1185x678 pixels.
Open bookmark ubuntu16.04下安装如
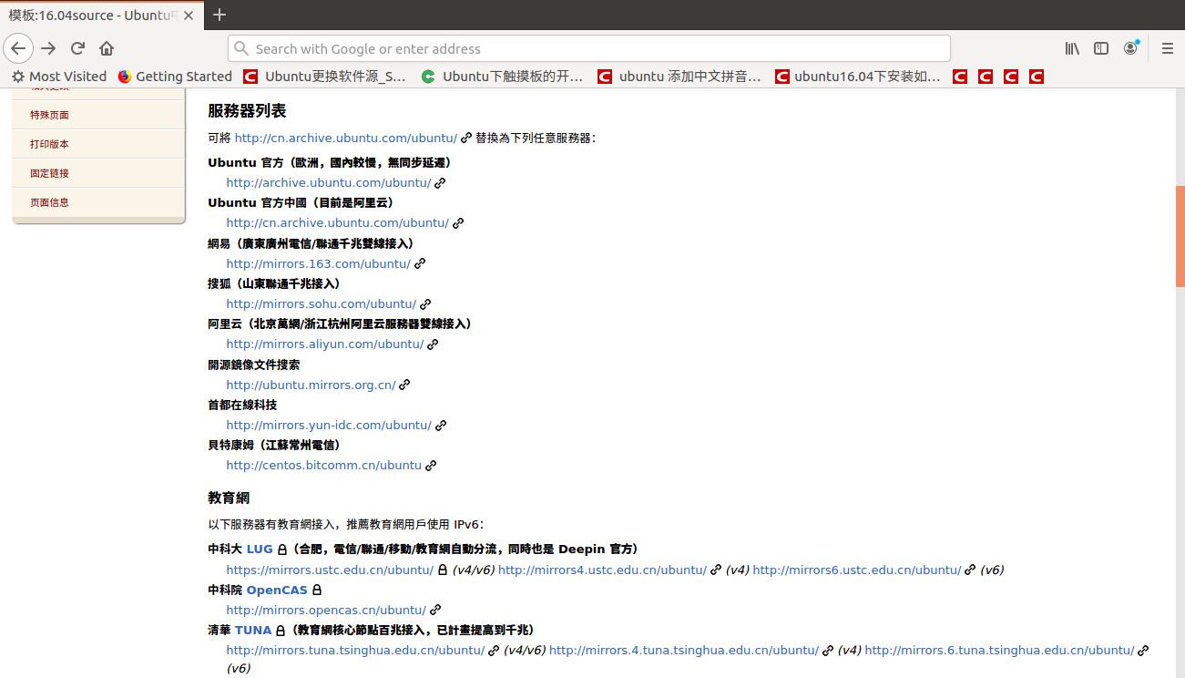[858, 77]
